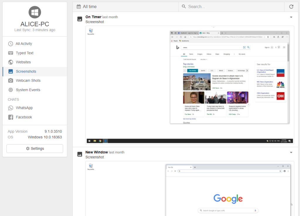Open the Bing news screenshot thumbnail
The image size is (300, 216).
(x=190, y=85)
